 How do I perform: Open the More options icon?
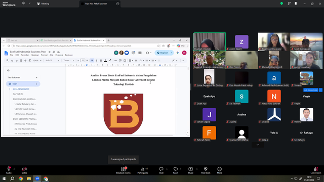219,170
